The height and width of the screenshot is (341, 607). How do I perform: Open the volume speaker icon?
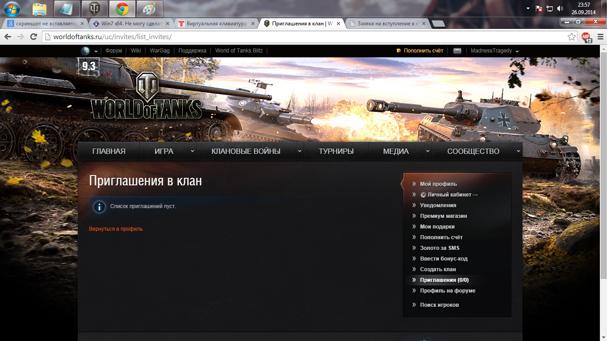560,8
